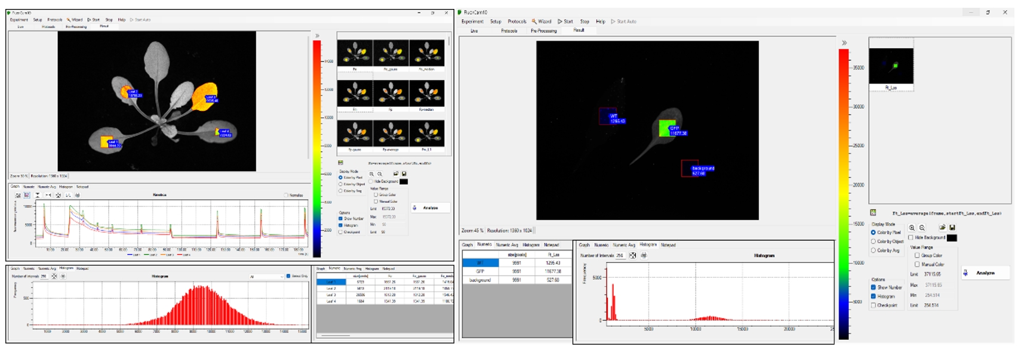Image resolution: width=1024 pixels, height=356 pixels.
Task: Click the formula editor icon beside Ft_Lss expression
Action: (x=874, y=213)
